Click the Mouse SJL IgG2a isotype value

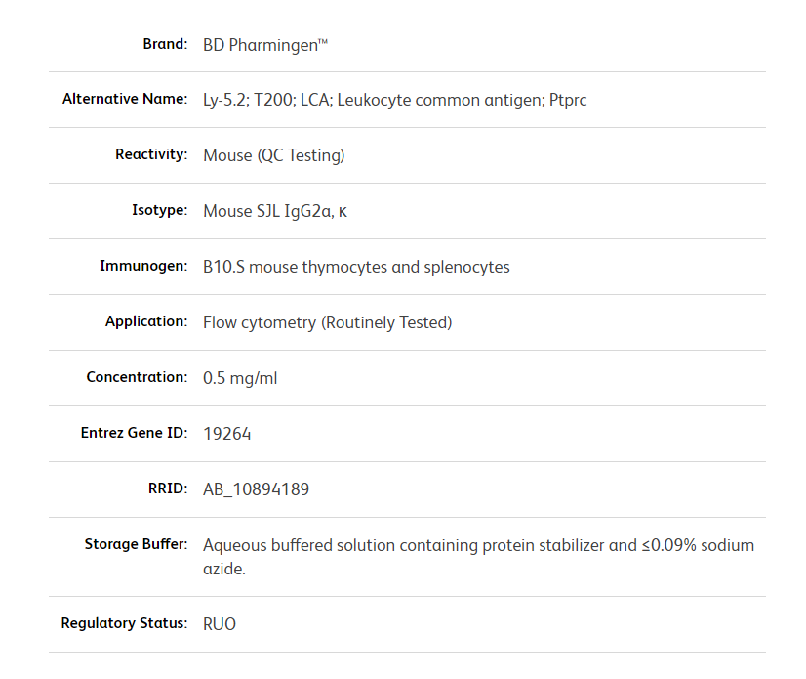coord(274,211)
